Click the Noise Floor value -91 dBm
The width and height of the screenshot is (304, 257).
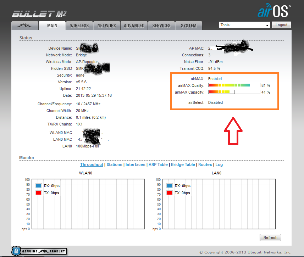215,62
